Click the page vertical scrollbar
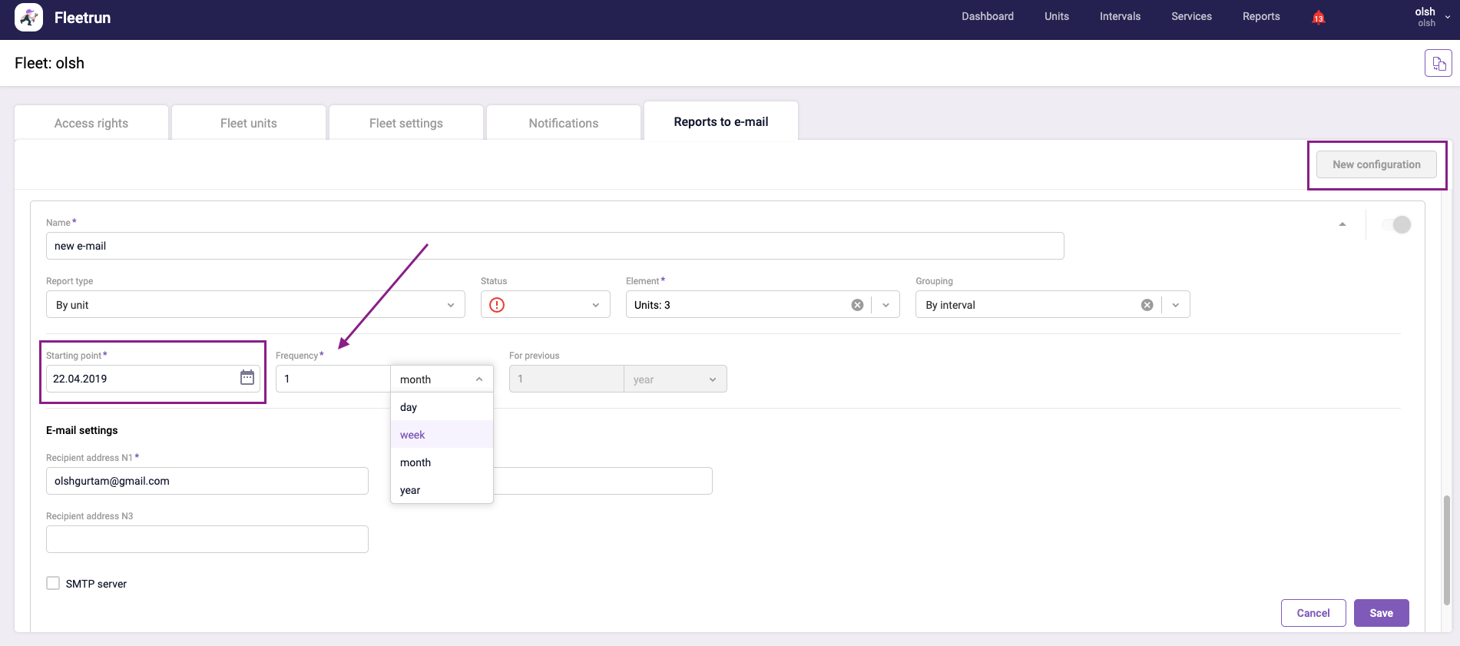Screen dimensions: 1460x646 pyautogui.click(x=1446, y=549)
